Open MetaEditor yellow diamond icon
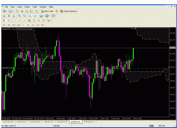The height and width of the screenshot is (128, 177). pyautogui.click(x=57, y=11)
